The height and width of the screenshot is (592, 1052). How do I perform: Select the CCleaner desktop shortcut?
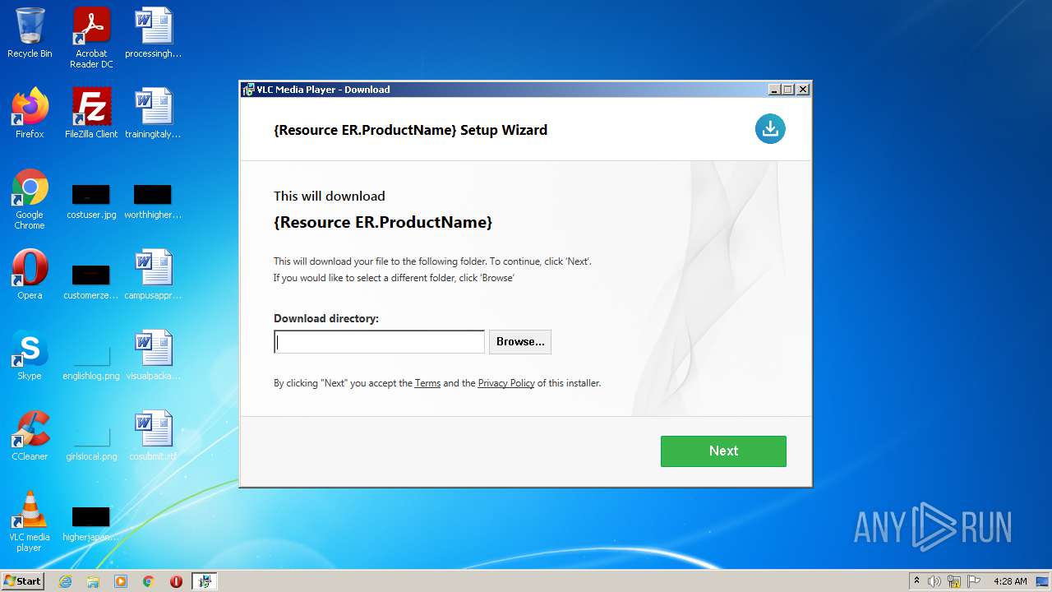tap(30, 436)
